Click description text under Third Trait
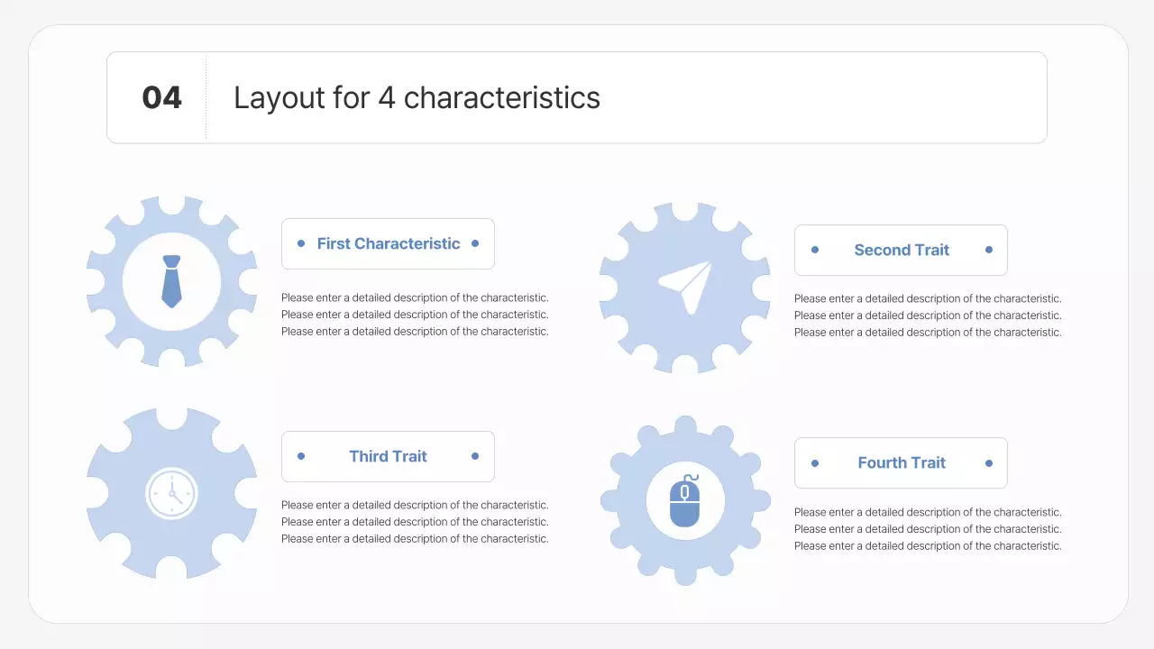This screenshot has height=649, width=1154. 415,522
